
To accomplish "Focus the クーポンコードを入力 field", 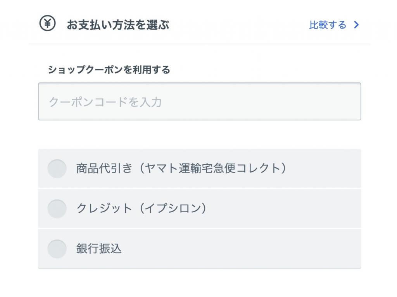I will point(200,102).
